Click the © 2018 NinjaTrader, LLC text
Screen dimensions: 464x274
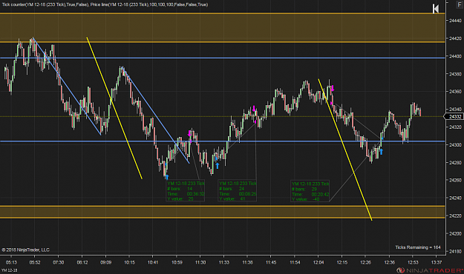pos(25,250)
